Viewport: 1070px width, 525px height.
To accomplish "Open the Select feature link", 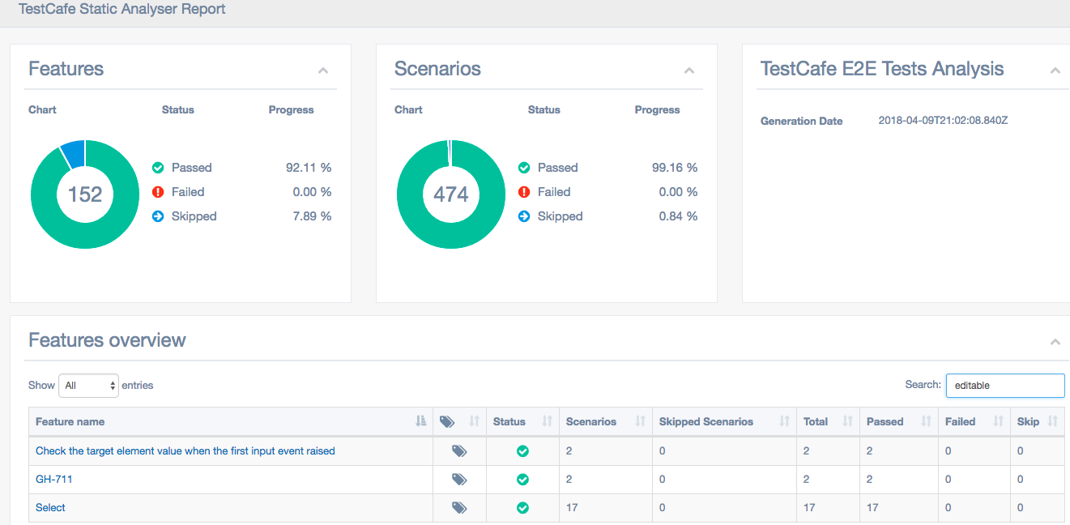I will [x=50, y=507].
